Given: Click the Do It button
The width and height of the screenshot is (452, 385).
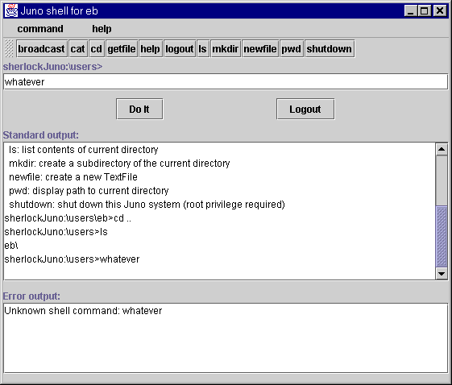Looking at the screenshot, I should tap(139, 109).
